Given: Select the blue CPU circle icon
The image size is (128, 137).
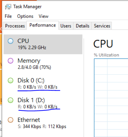Looking at the screenshot, I should click(11, 41).
